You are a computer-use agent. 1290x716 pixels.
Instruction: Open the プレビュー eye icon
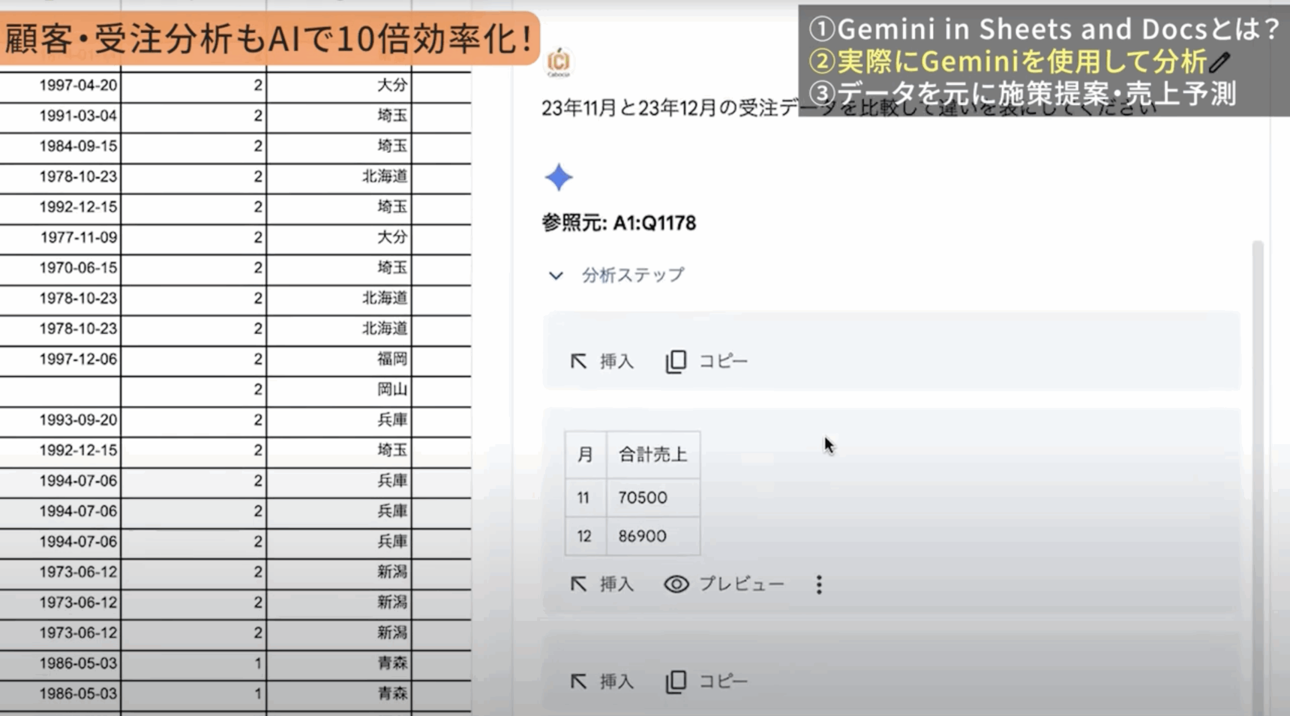coord(676,584)
